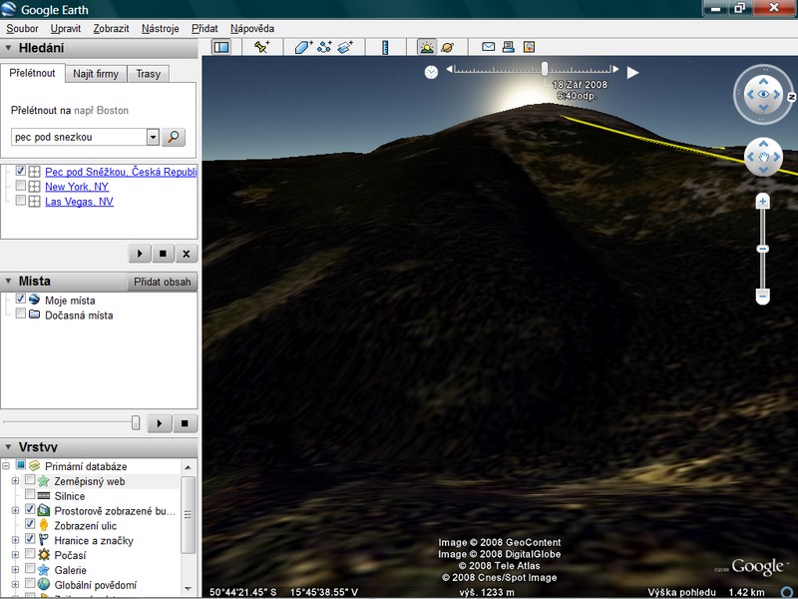
Task: Click the Places opacity slider thumb
Action: tap(136, 422)
